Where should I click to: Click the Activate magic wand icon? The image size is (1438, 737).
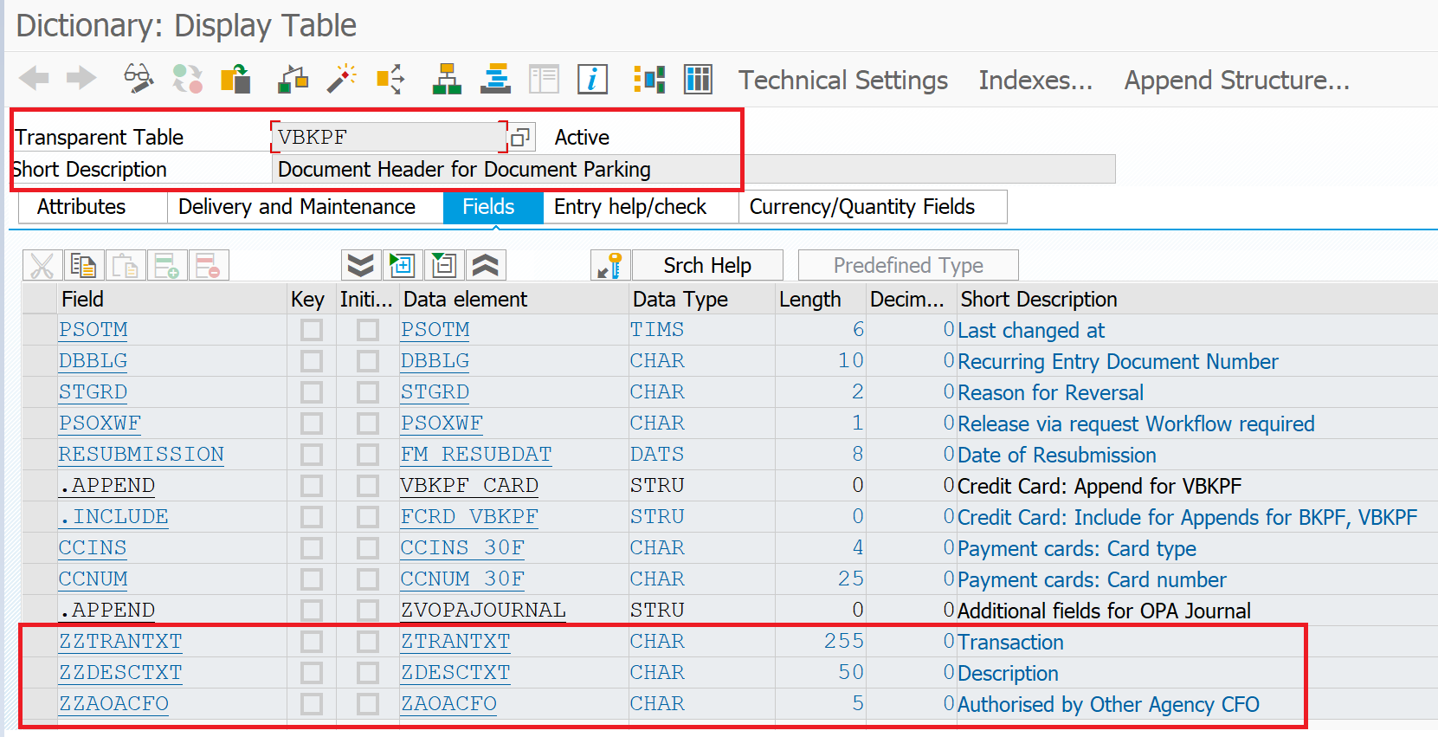click(342, 79)
